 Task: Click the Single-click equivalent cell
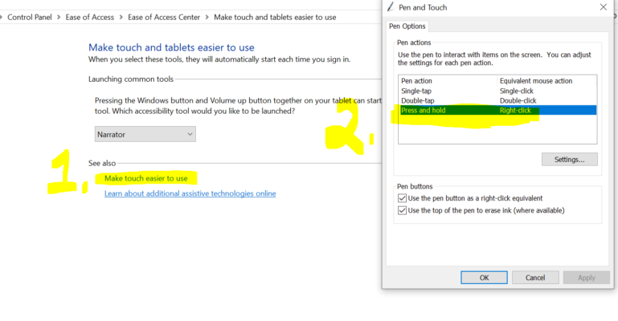(516, 91)
